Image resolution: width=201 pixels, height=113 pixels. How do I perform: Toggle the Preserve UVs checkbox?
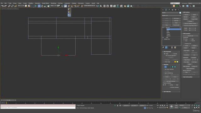(184, 44)
